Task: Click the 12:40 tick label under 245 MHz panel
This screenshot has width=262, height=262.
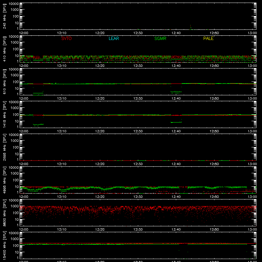Action: 176,33
